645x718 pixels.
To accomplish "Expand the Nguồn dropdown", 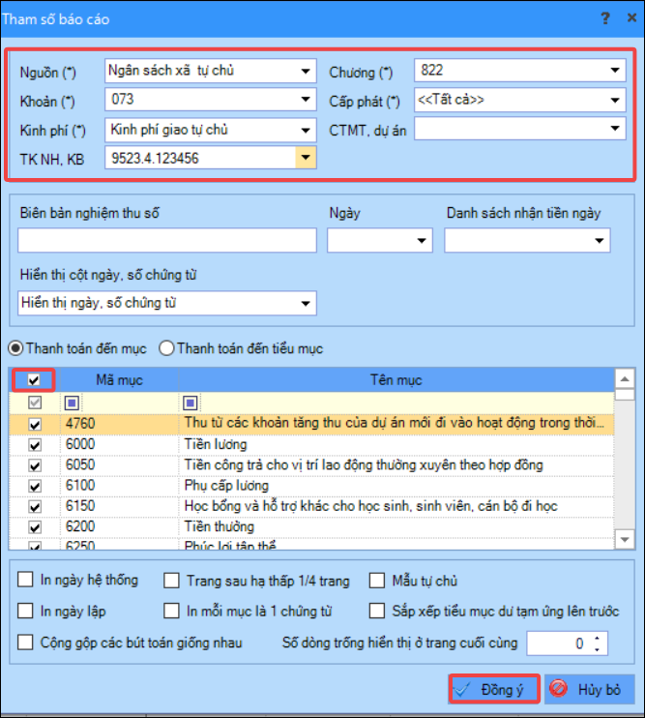I will tap(306, 71).
